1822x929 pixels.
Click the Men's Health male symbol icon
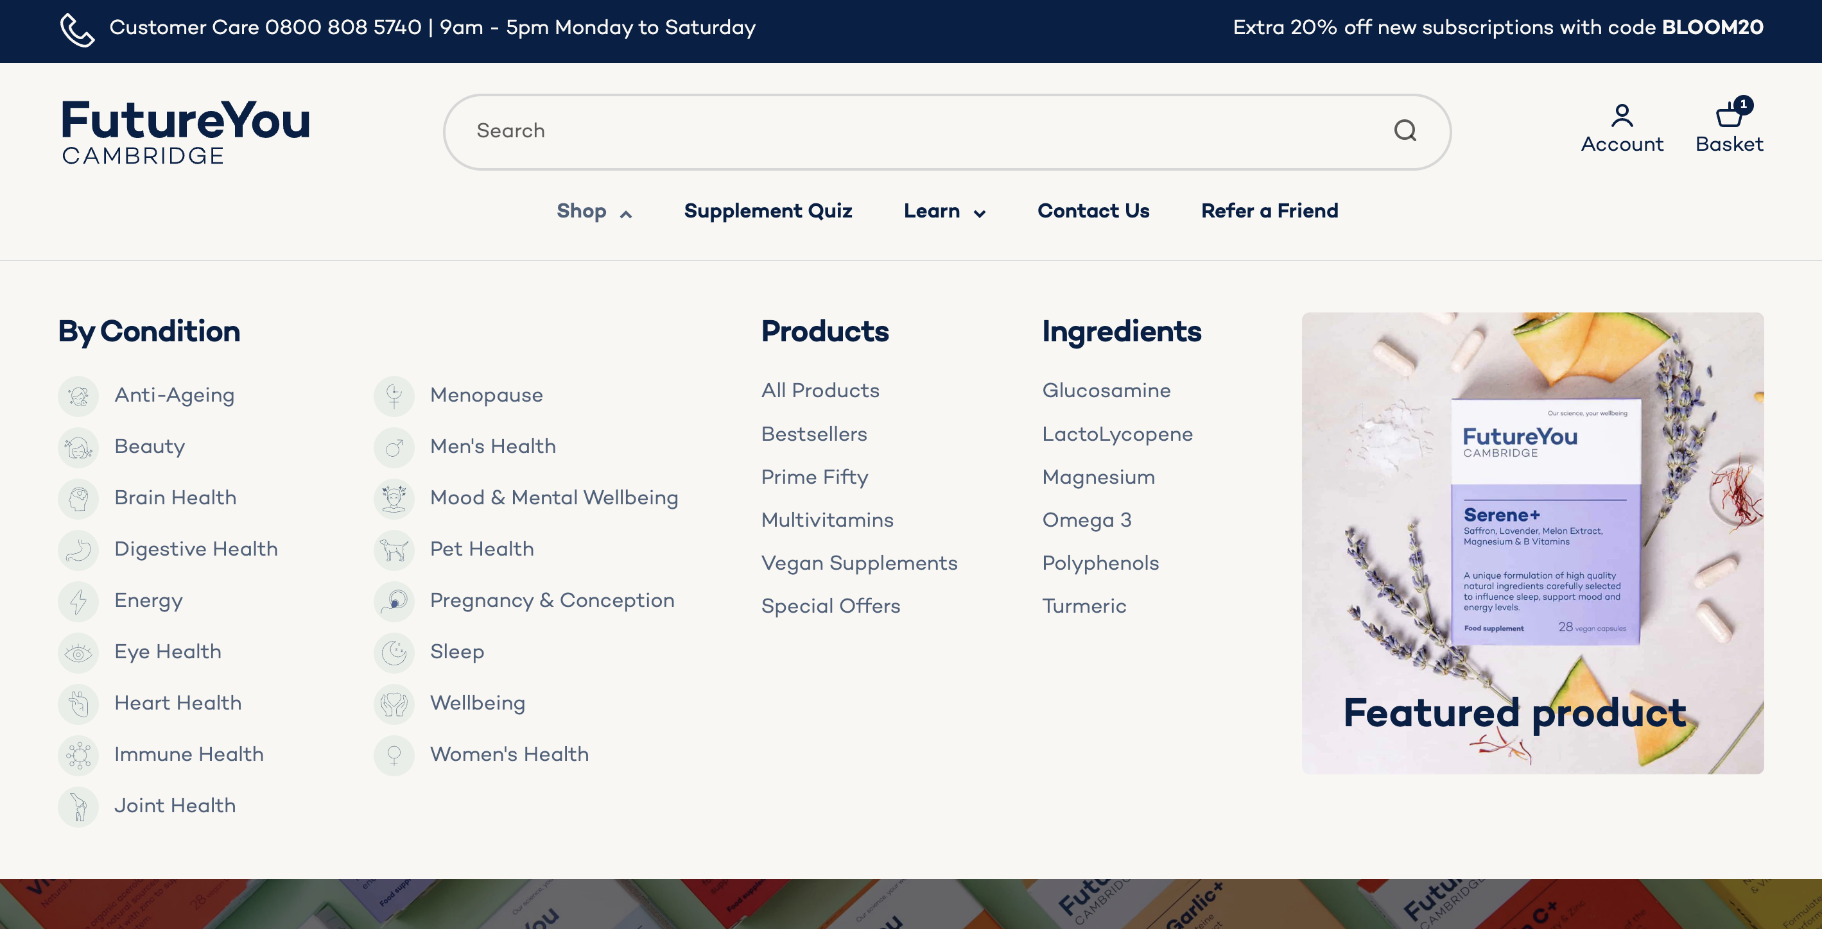tap(394, 448)
